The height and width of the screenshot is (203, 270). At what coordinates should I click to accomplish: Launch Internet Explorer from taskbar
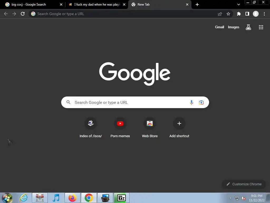point(23,198)
